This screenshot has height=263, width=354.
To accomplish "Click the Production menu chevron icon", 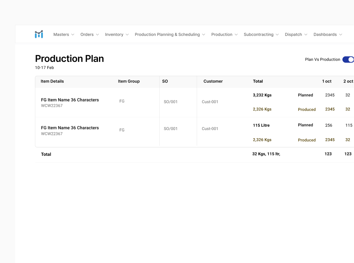I will pyautogui.click(x=236, y=34).
